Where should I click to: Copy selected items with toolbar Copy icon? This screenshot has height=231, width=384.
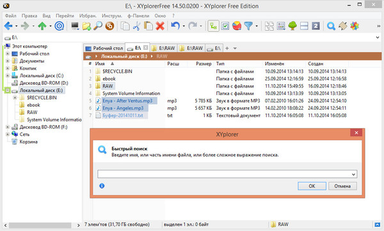(x=125, y=26)
